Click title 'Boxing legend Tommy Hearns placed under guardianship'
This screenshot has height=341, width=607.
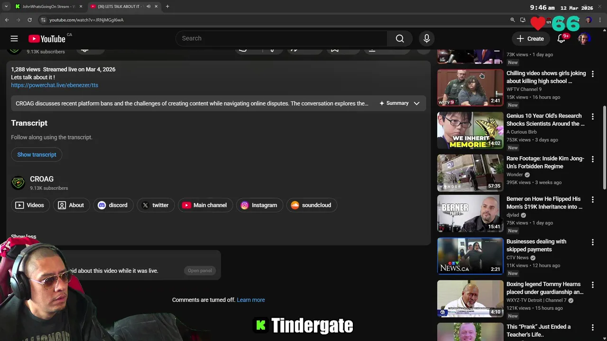(545, 288)
